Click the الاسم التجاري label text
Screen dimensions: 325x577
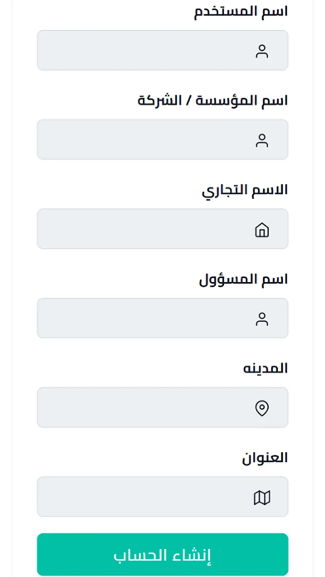click(x=244, y=190)
